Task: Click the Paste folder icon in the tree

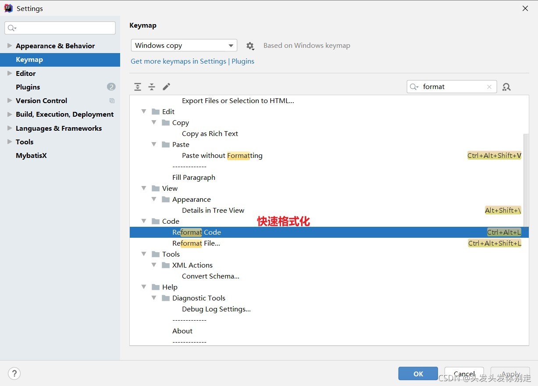Action: (166, 144)
